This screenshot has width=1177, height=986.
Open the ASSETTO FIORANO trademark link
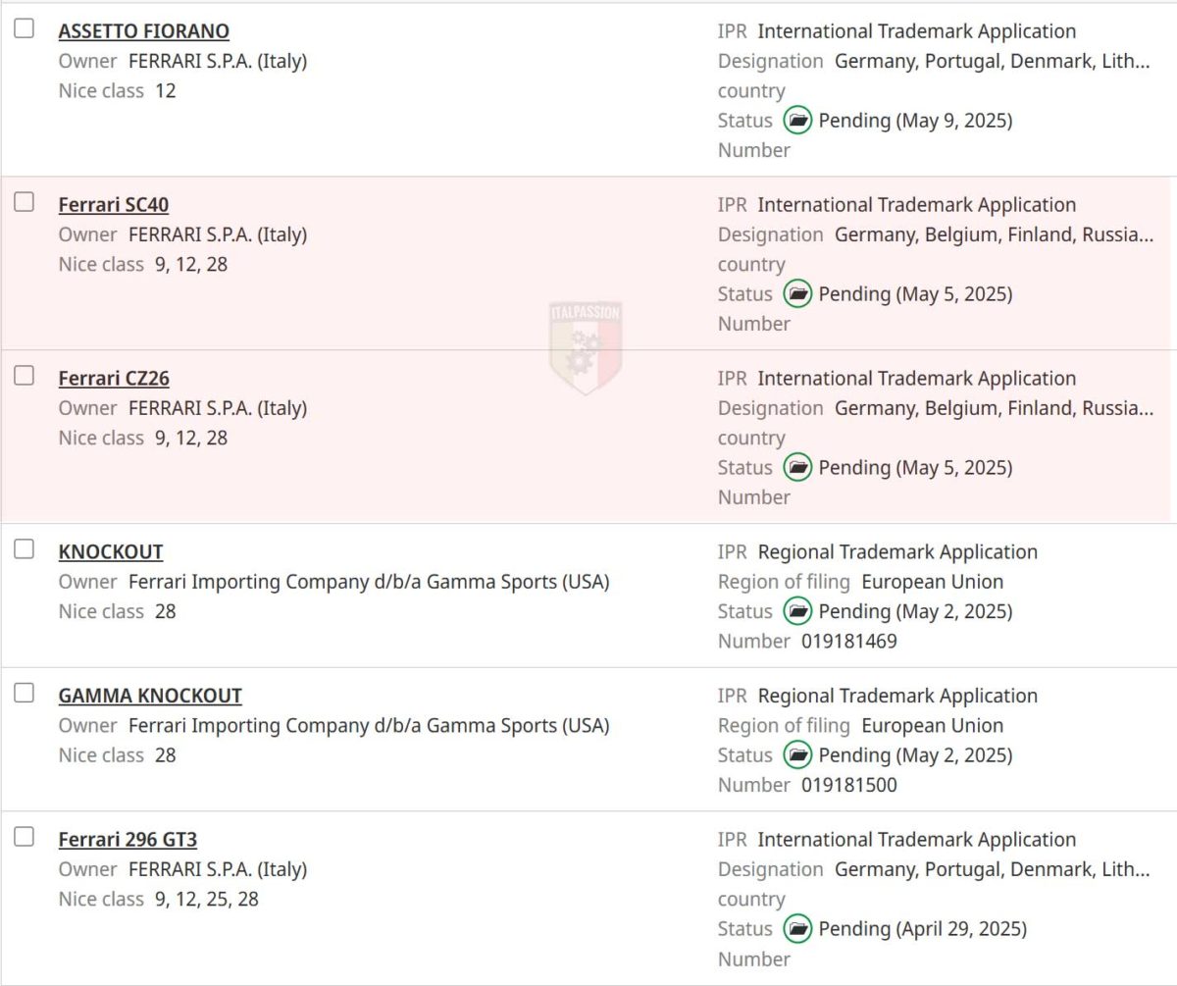click(143, 31)
